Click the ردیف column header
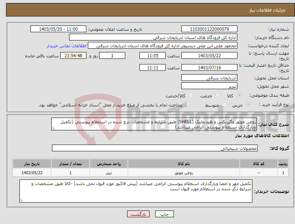Viewport: 295px width, 224px height. point(283,164)
